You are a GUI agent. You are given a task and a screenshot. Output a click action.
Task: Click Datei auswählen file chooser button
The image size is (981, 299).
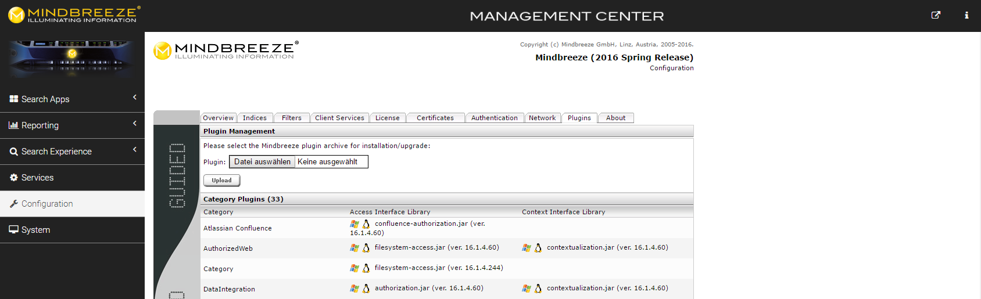tap(262, 162)
